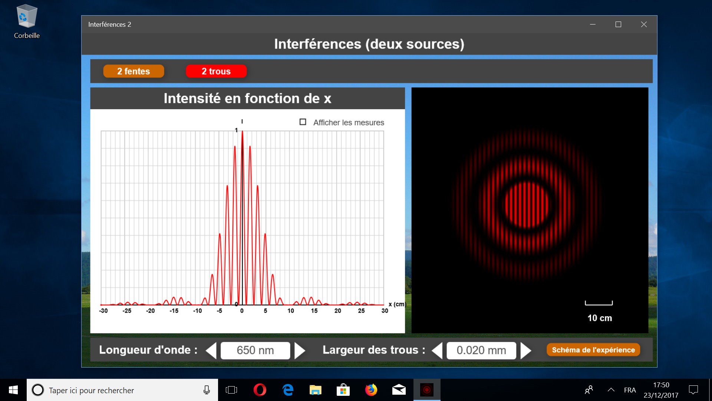Image resolution: width=712 pixels, height=401 pixels.
Task: Increase hole width with right arrow
Action: (525, 351)
